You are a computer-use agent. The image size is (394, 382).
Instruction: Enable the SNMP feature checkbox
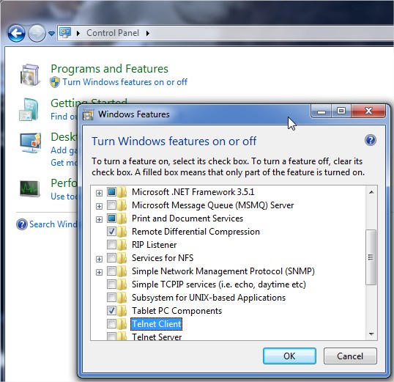(x=111, y=271)
